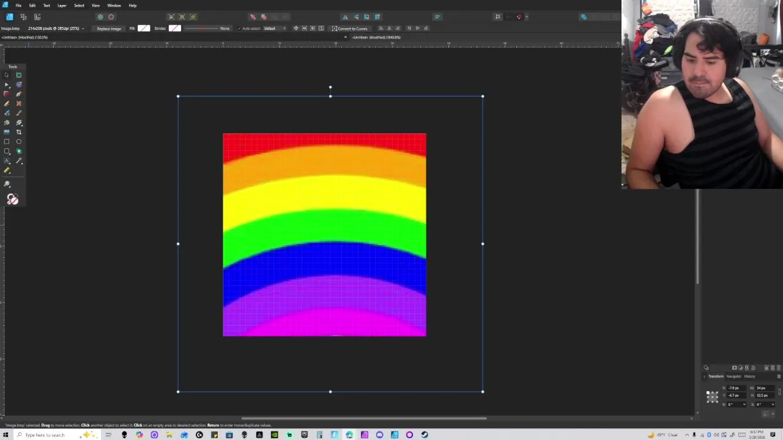Close the first Untitled document tab
The width and height of the screenshot is (783, 440).
click(x=345, y=37)
